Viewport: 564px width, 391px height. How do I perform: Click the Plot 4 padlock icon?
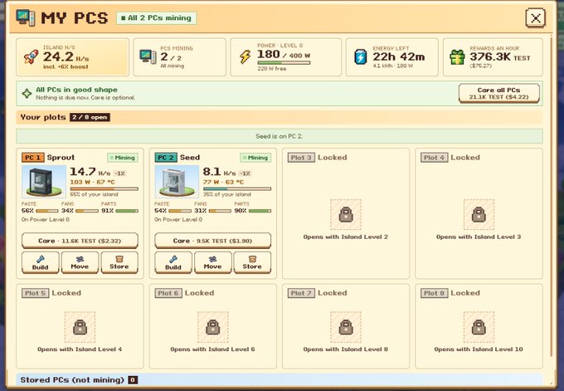click(x=479, y=214)
